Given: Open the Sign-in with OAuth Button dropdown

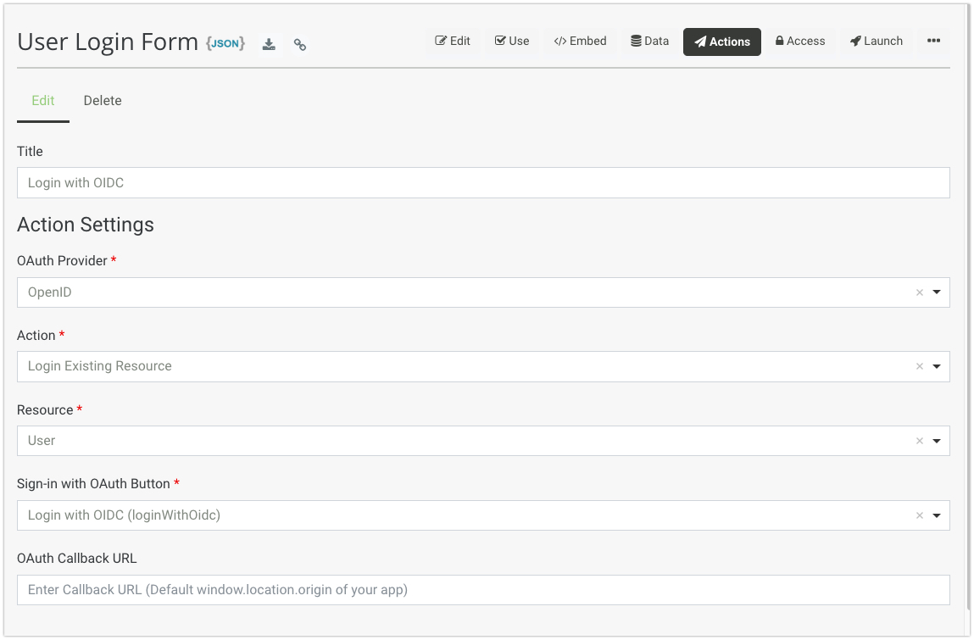Looking at the screenshot, I should [937, 515].
